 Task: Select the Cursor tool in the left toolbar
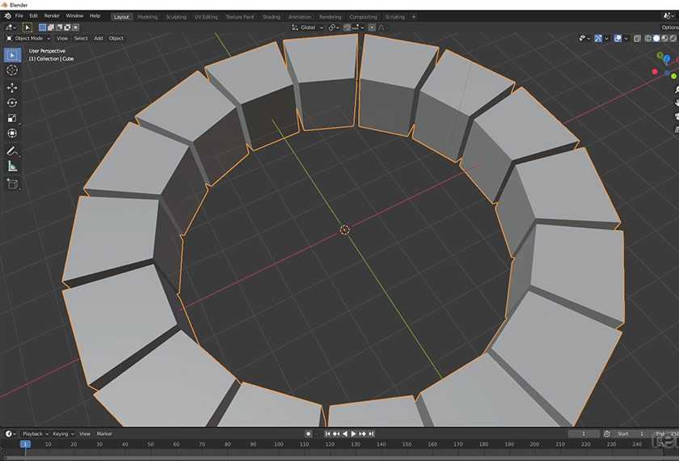click(x=12, y=70)
